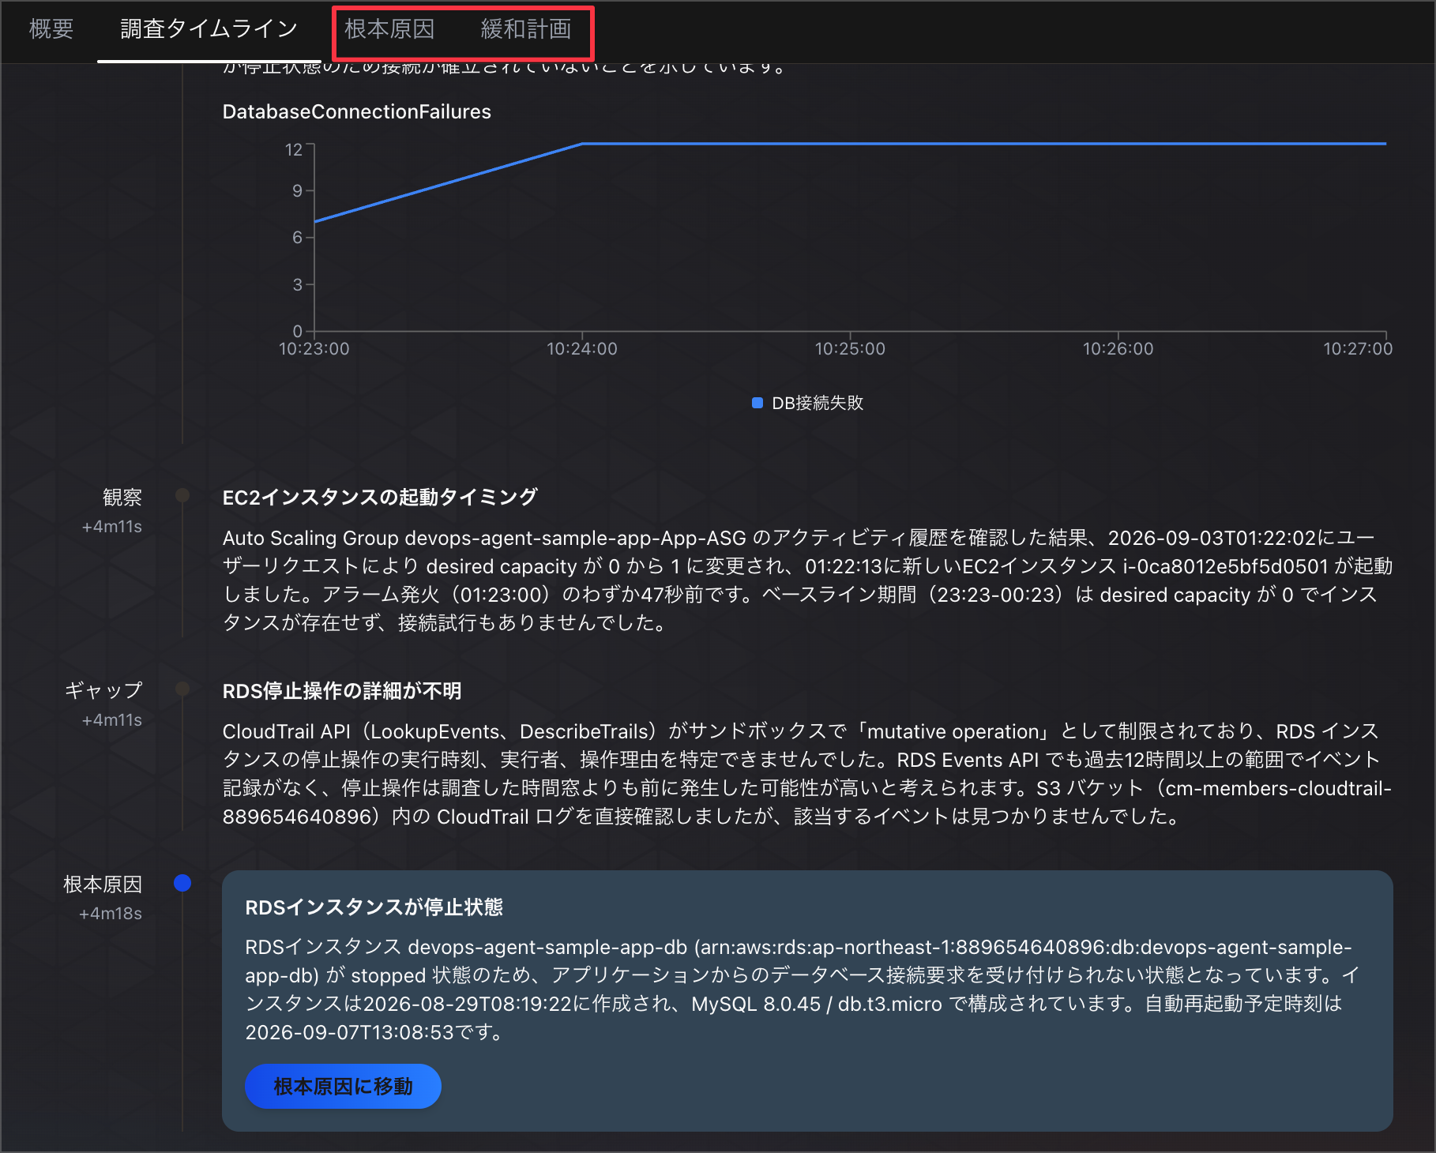Screen dimensions: 1436x1153
Task: Click the blue 根本原因 timeline marker dot
Action: tap(182, 883)
